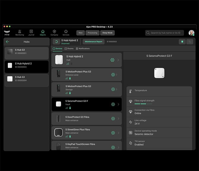Click the icon right of the bell
This screenshot has width=199, height=171.
190,42
